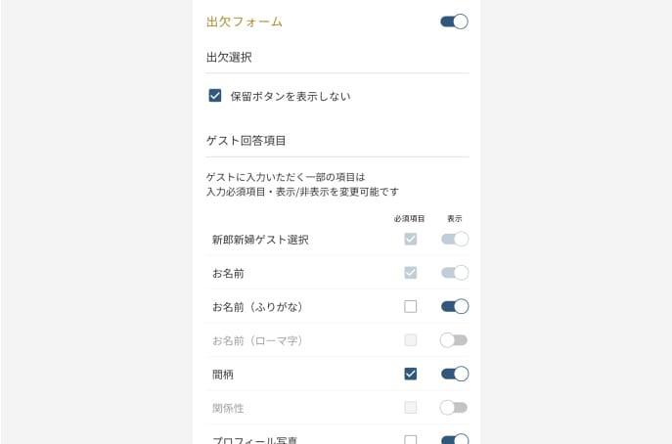Image resolution: width=672 pixels, height=444 pixels.
Task: Click the 必須項目 checkbox for 関係性
Action: click(411, 407)
